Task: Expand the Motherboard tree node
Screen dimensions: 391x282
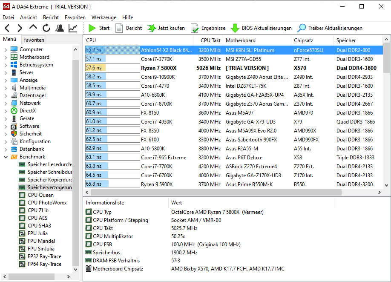Action: (x=6, y=57)
